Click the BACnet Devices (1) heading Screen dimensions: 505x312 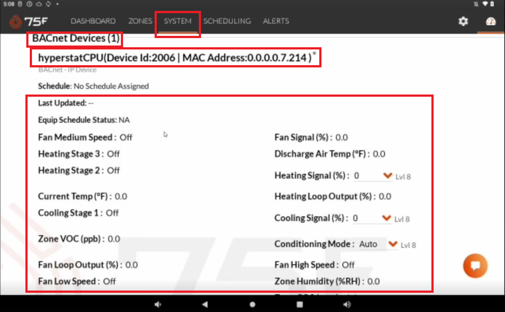click(x=76, y=38)
